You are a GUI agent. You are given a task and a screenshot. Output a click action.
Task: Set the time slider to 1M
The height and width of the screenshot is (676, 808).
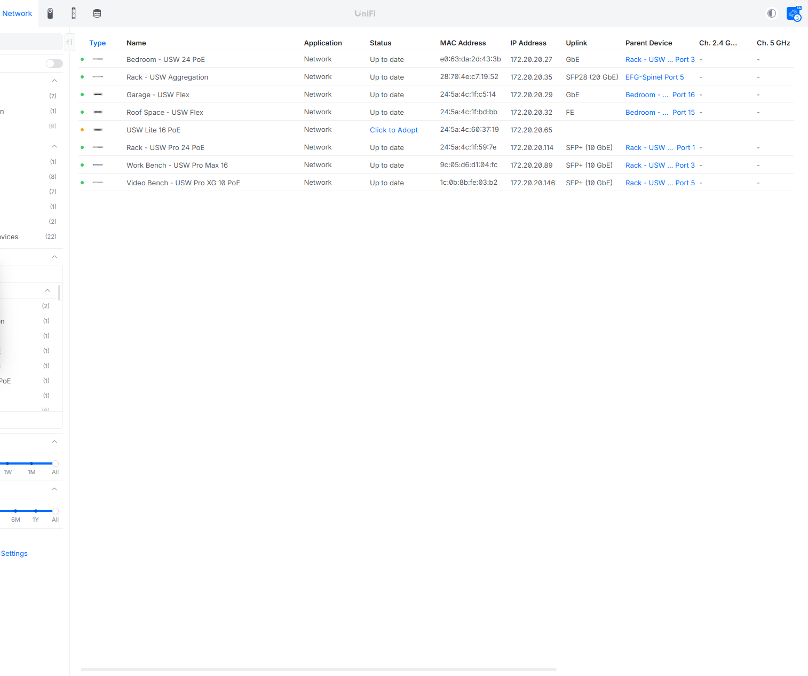pos(31,463)
